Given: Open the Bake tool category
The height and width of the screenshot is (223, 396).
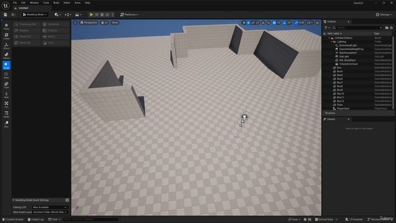Looking at the screenshot, I should coord(6,95).
